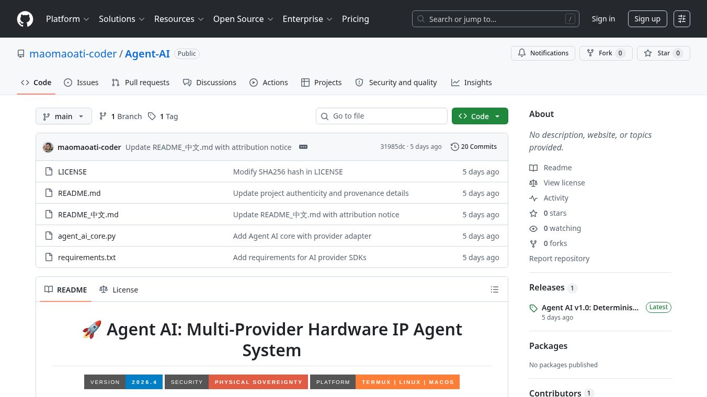
Task: Click the Sign up button
Action: [647, 19]
